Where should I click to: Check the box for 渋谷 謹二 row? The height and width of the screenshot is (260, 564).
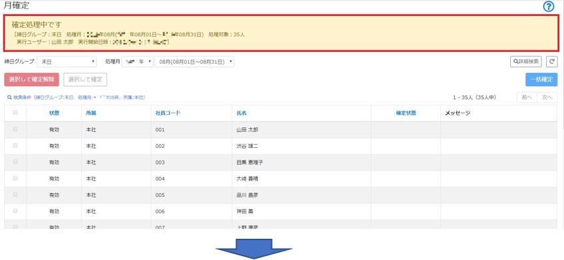pyautogui.click(x=15, y=146)
